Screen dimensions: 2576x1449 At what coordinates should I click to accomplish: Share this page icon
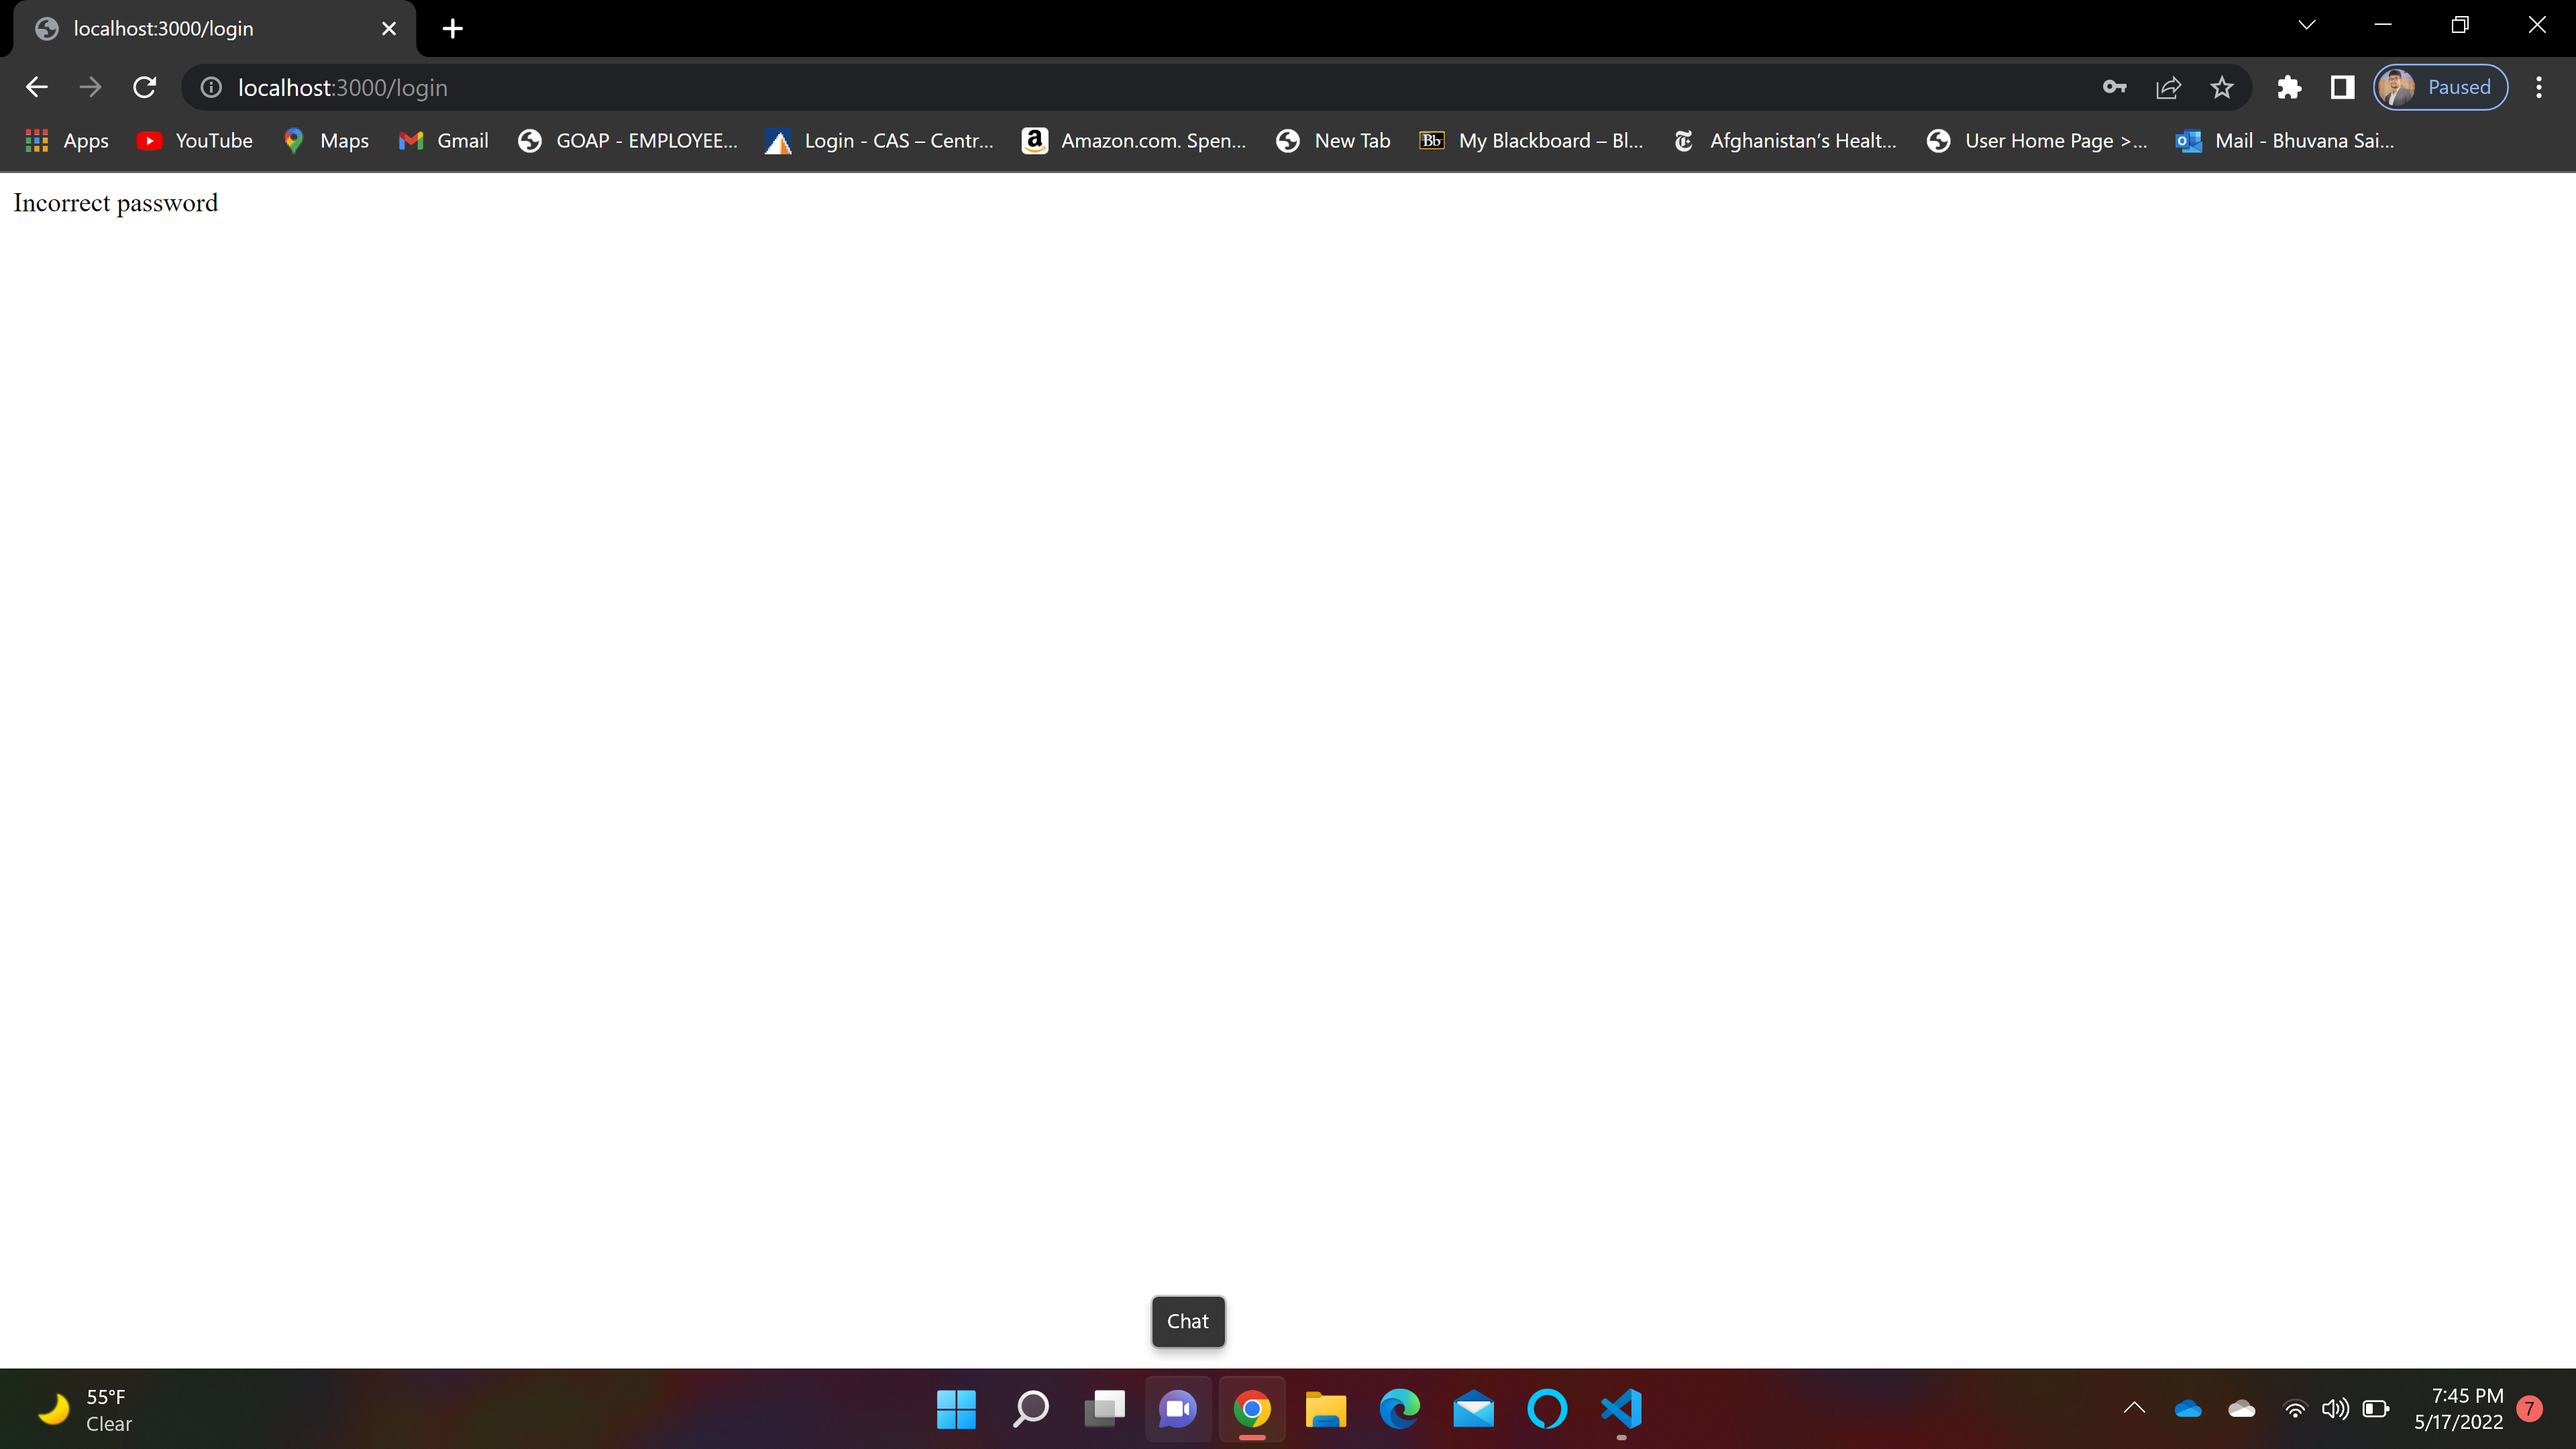pyautogui.click(x=2168, y=88)
